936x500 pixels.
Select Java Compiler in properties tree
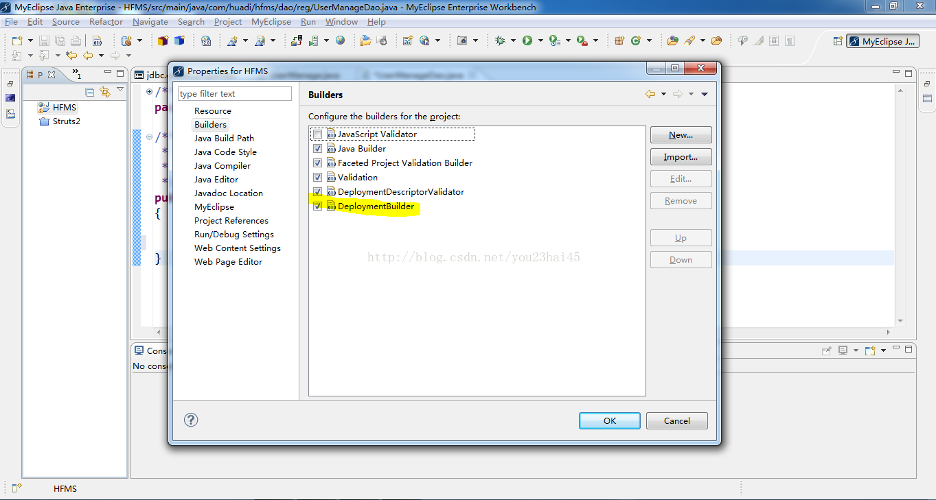pos(222,165)
